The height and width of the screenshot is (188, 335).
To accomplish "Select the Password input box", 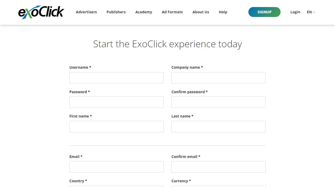I will 116,102.
